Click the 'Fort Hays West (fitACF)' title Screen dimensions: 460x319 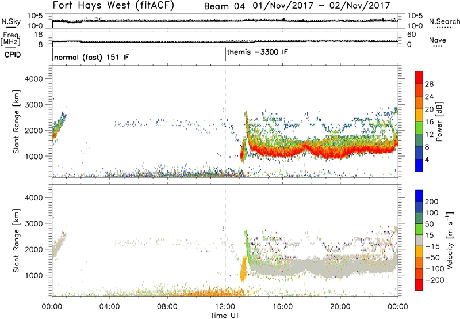pyautogui.click(x=113, y=6)
